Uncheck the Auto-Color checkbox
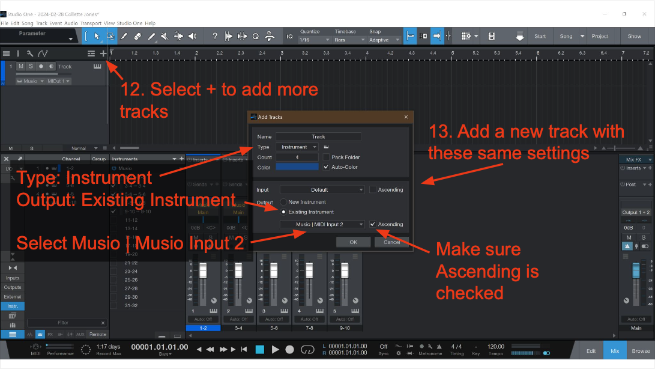 (x=326, y=167)
